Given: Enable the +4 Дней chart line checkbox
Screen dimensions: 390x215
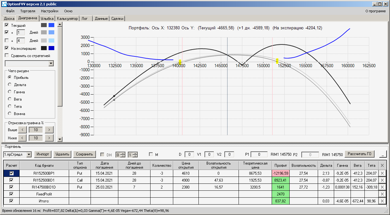Looking at the screenshot, I should pyautogui.click(x=7, y=40).
